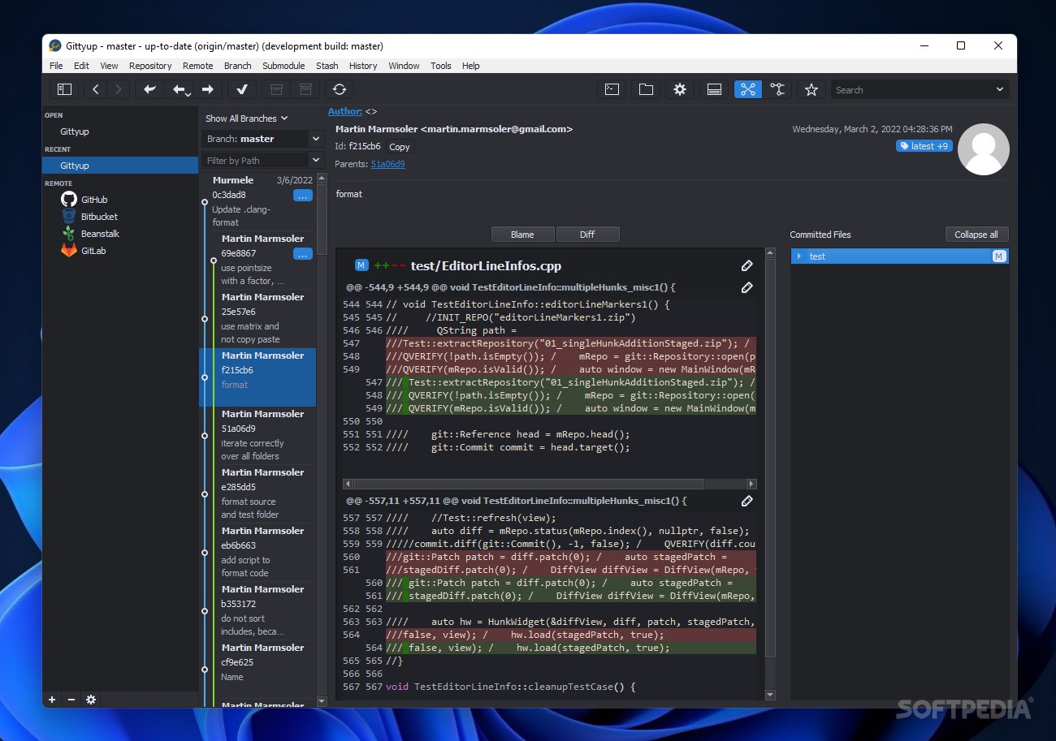The width and height of the screenshot is (1056, 741).
Task: Click the M status badge on EditorLineInfos.cpp
Action: click(x=361, y=265)
